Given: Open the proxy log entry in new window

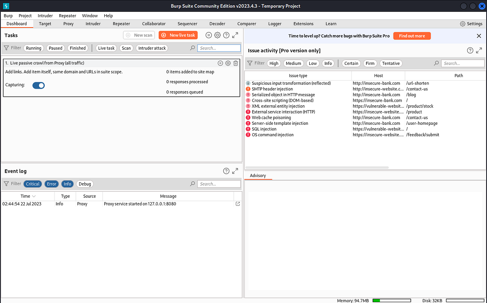Looking at the screenshot, I should (x=237, y=204).
